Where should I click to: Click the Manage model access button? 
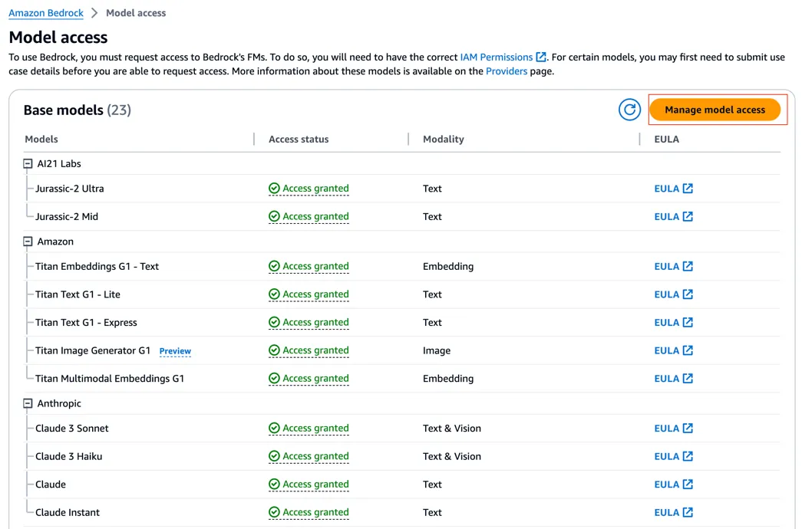[x=715, y=110]
